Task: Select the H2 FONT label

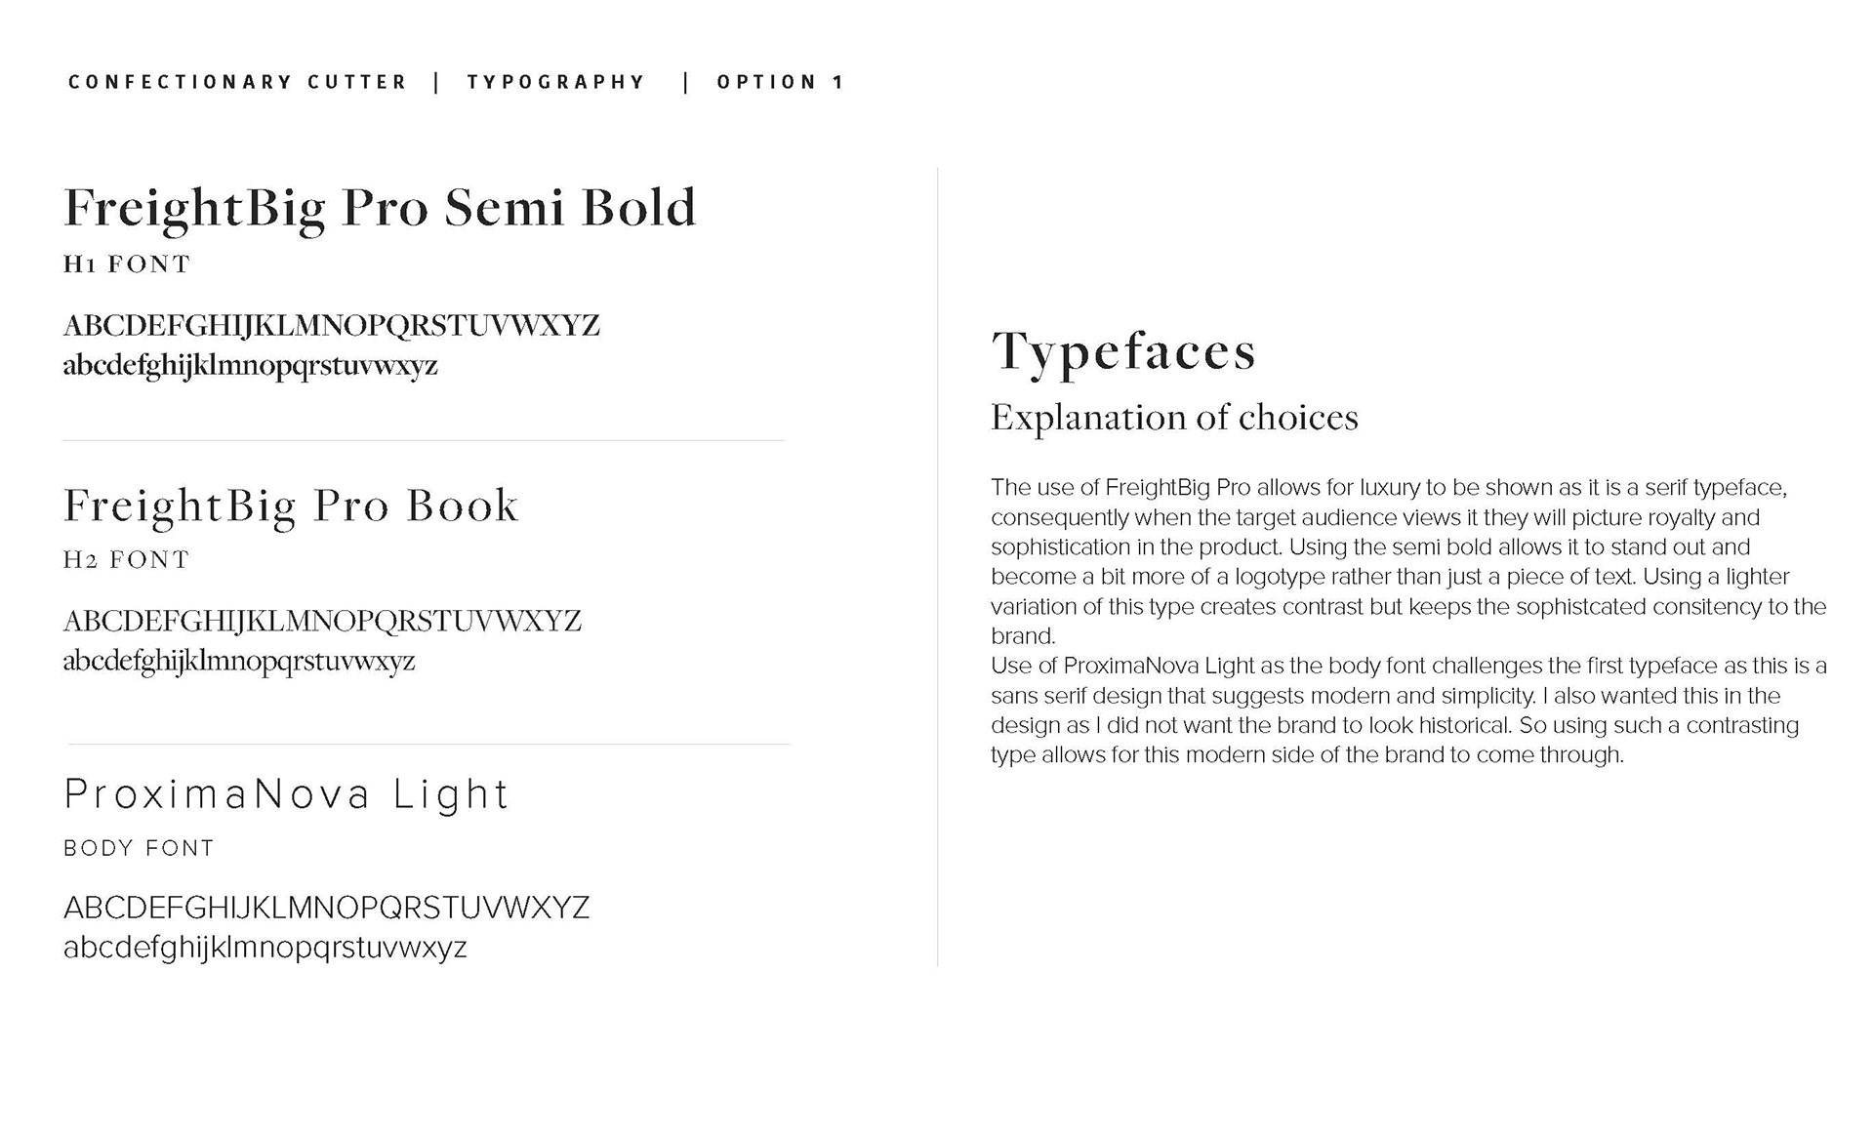Action: pos(127,559)
